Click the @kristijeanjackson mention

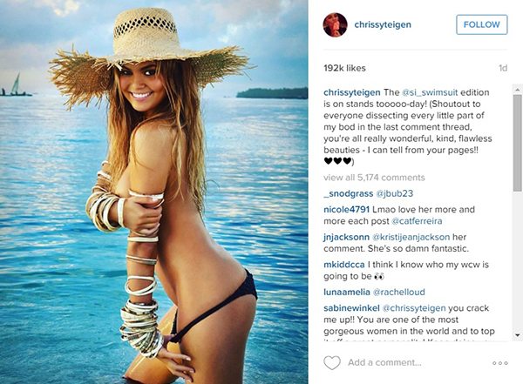411,238
